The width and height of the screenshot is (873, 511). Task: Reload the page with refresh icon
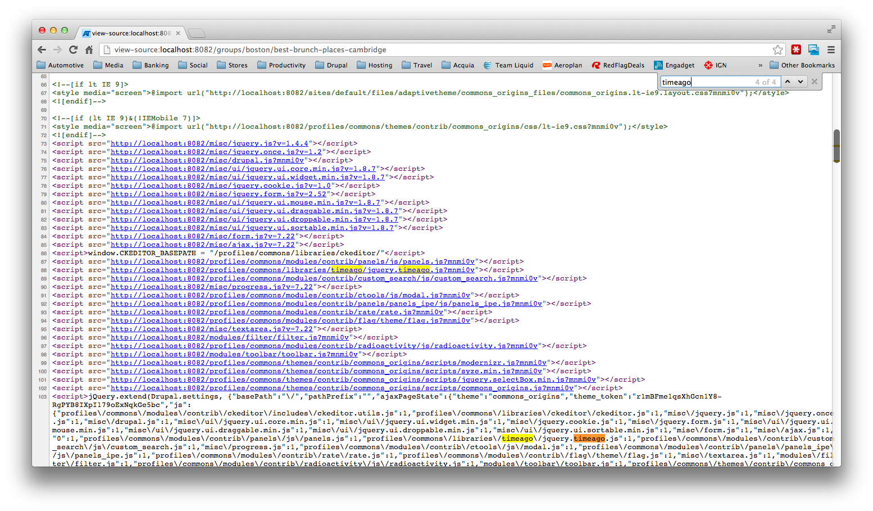coord(73,49)
